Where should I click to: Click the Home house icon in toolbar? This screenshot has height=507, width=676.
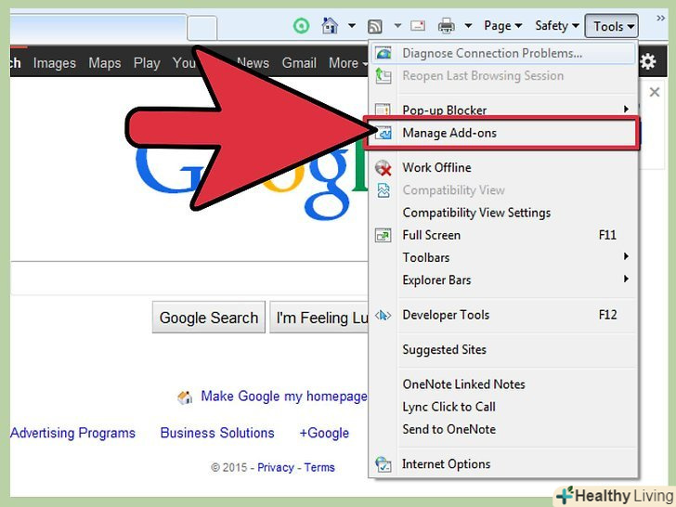coord(330,26)
